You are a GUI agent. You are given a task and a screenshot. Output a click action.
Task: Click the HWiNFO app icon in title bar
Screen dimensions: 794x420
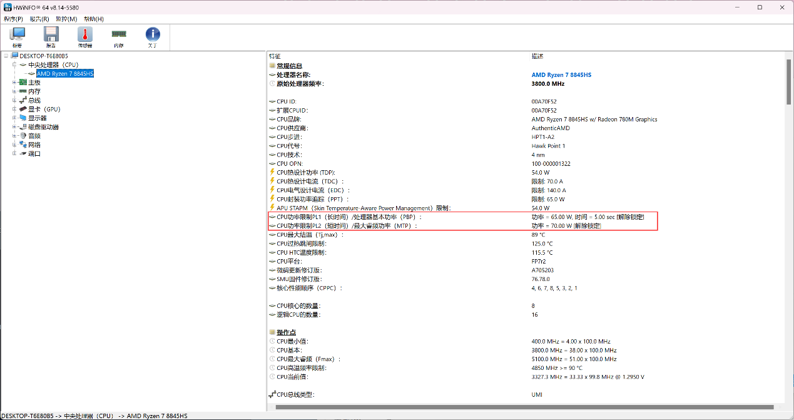click(7, 7)
